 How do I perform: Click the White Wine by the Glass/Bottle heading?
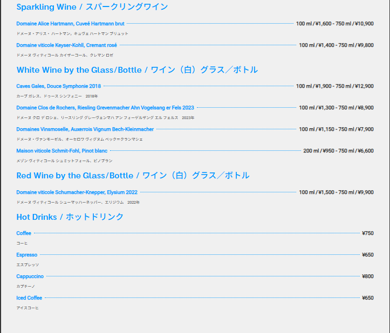(x=137, y=70)
